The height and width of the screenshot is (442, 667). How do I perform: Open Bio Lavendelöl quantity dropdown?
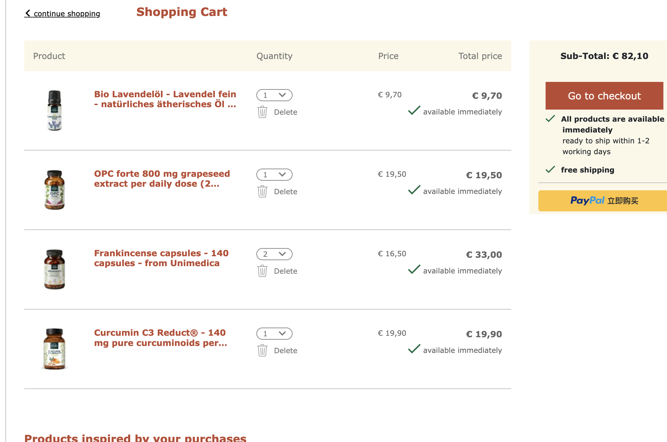coord(274,95)
